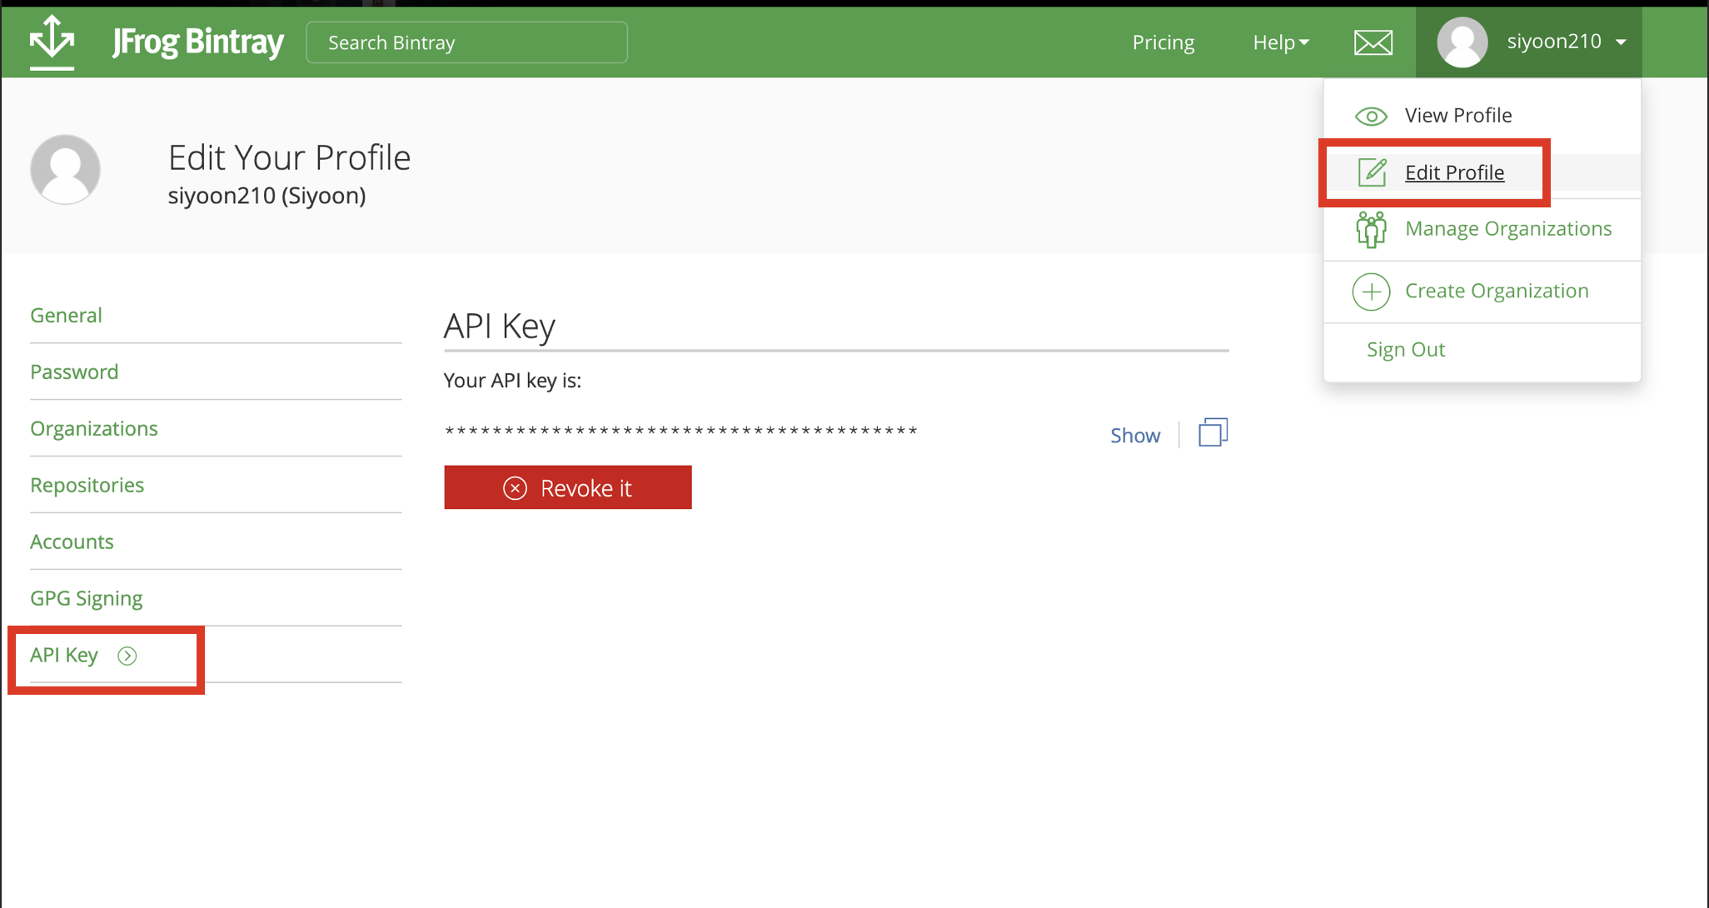Click the pencil icon for Edit Profile
Viewport: 1709px width, 908px height.
click(x=1372, y=172)
